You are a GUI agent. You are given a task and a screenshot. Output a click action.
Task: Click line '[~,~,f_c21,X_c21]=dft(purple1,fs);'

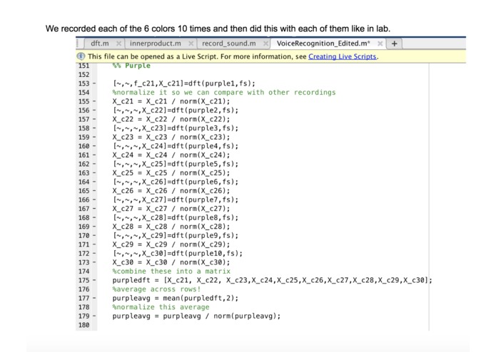(184, 83)
